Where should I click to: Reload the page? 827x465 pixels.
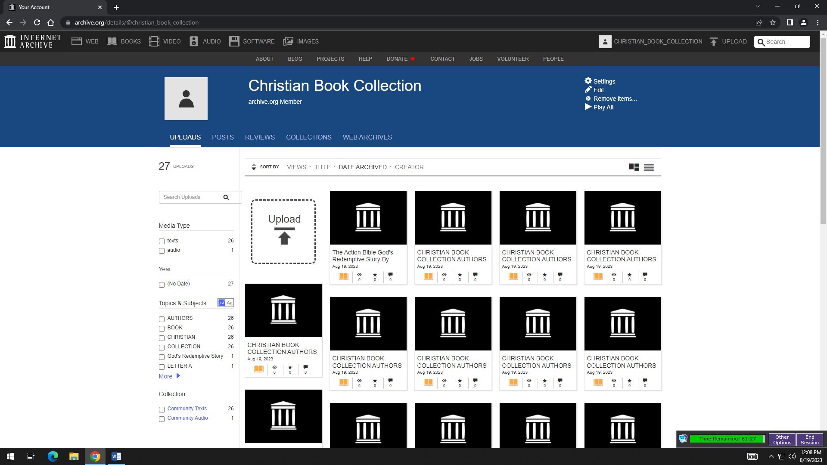pos(37,22)
